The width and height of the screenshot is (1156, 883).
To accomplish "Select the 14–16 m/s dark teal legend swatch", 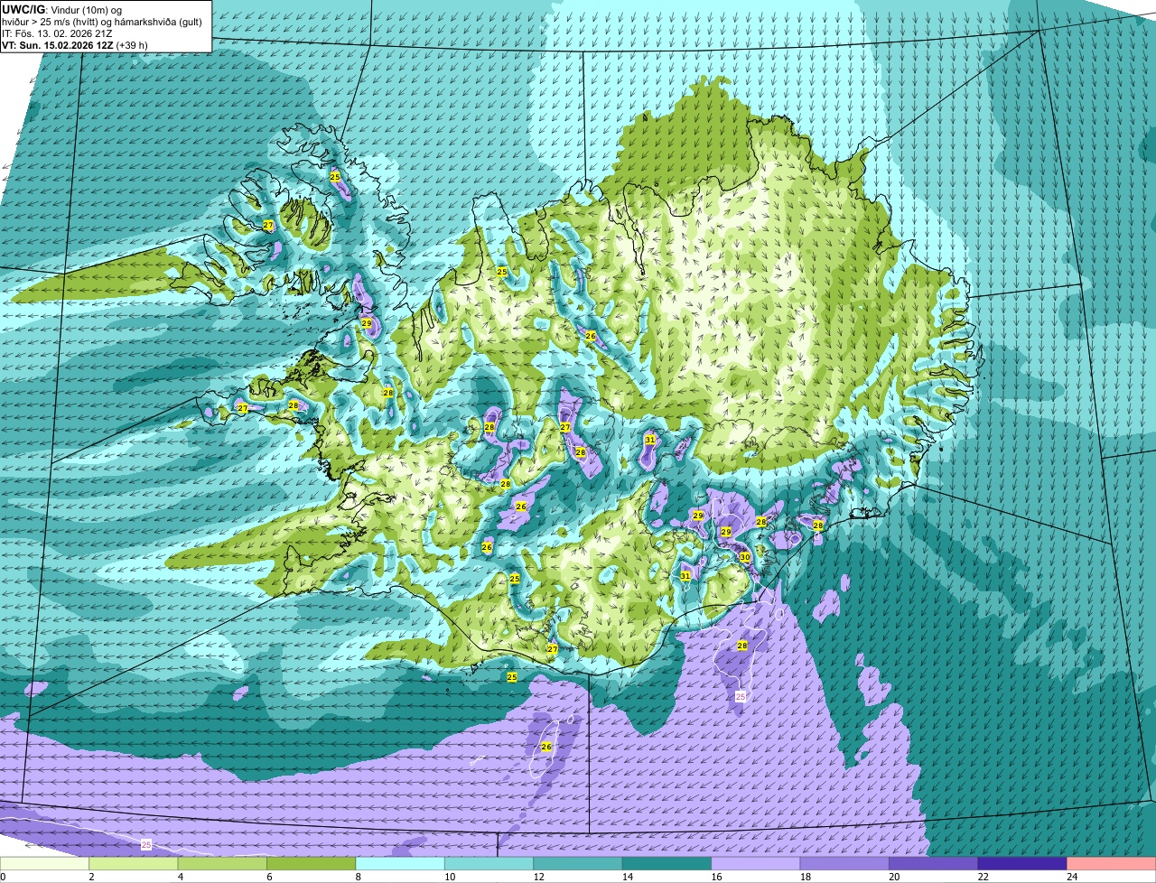I will [x=667, y=863].
